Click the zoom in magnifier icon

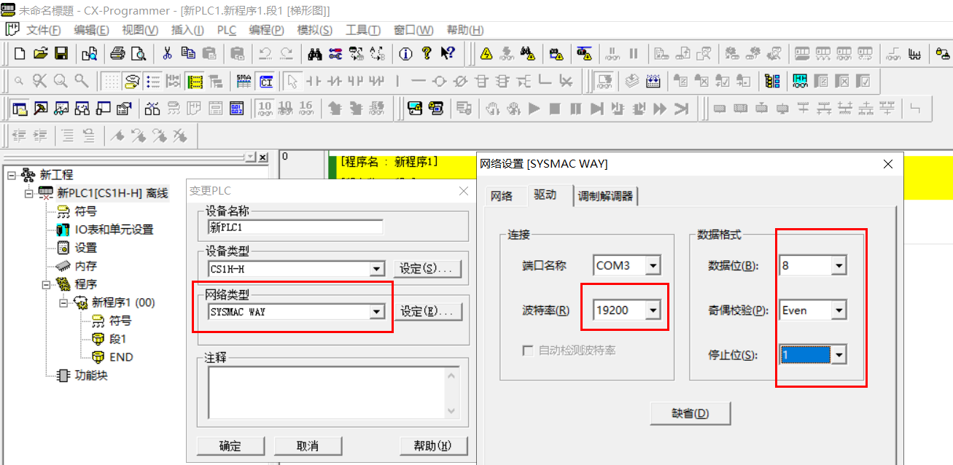point(61,80)
